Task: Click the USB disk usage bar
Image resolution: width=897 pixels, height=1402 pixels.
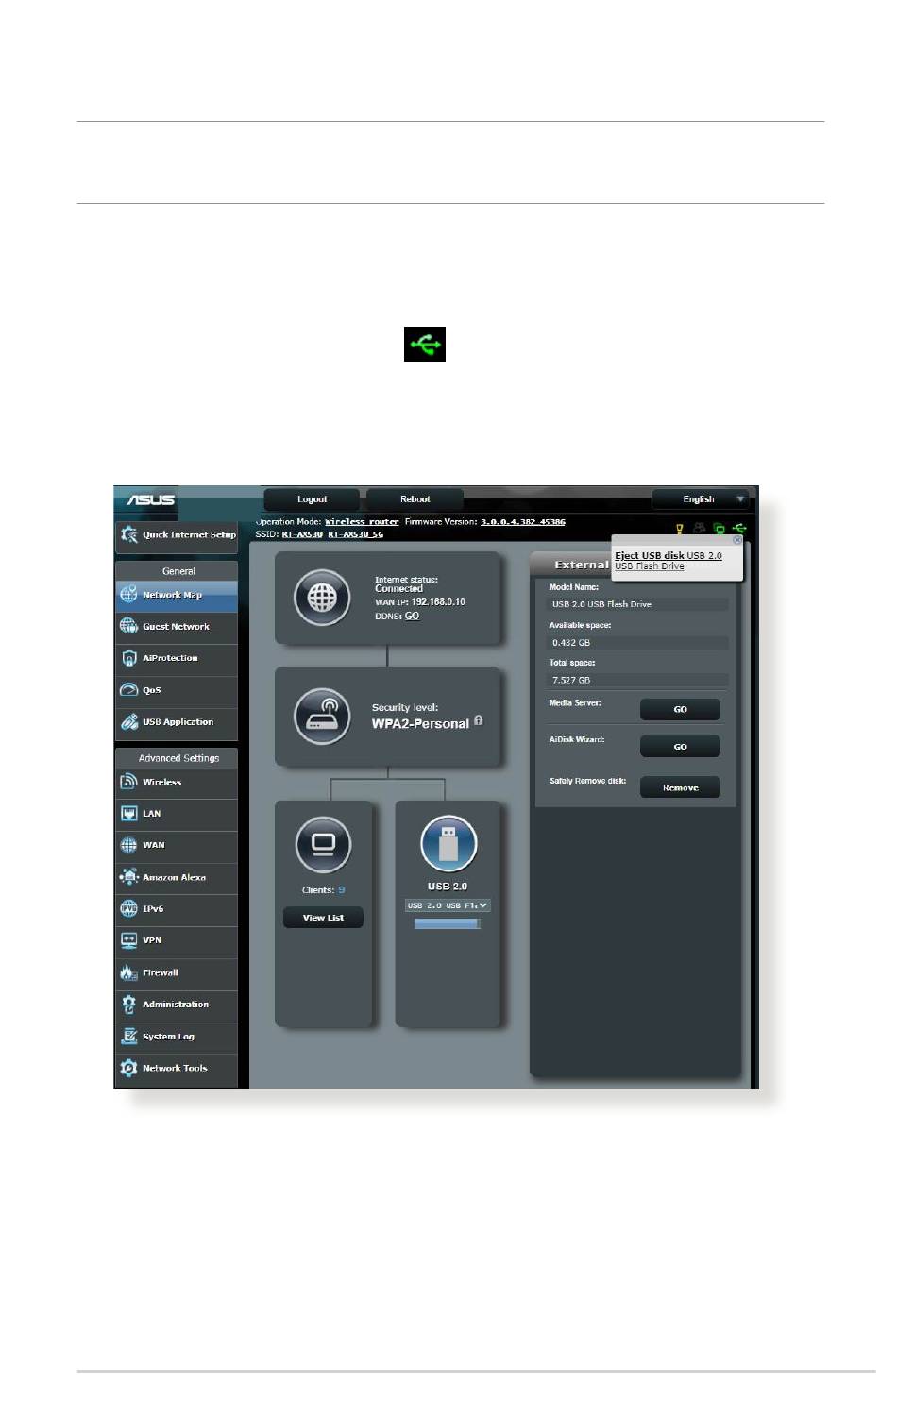Action: (448, 924)
